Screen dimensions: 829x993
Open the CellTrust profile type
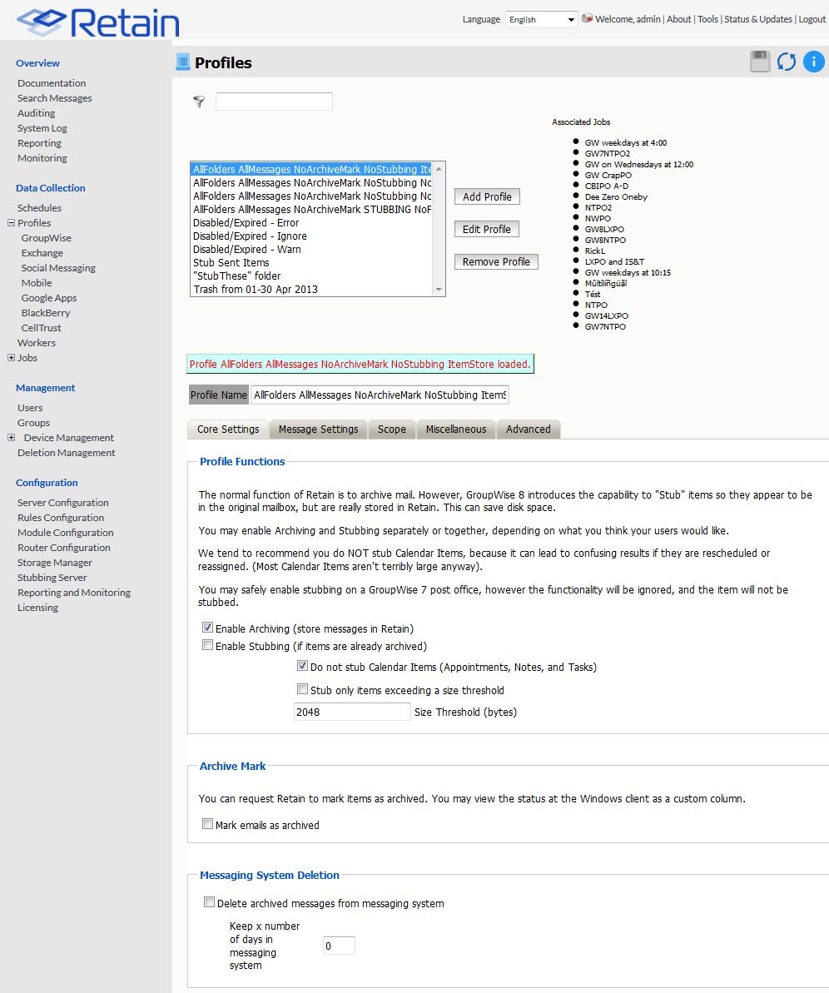click(x=41, y=328)
